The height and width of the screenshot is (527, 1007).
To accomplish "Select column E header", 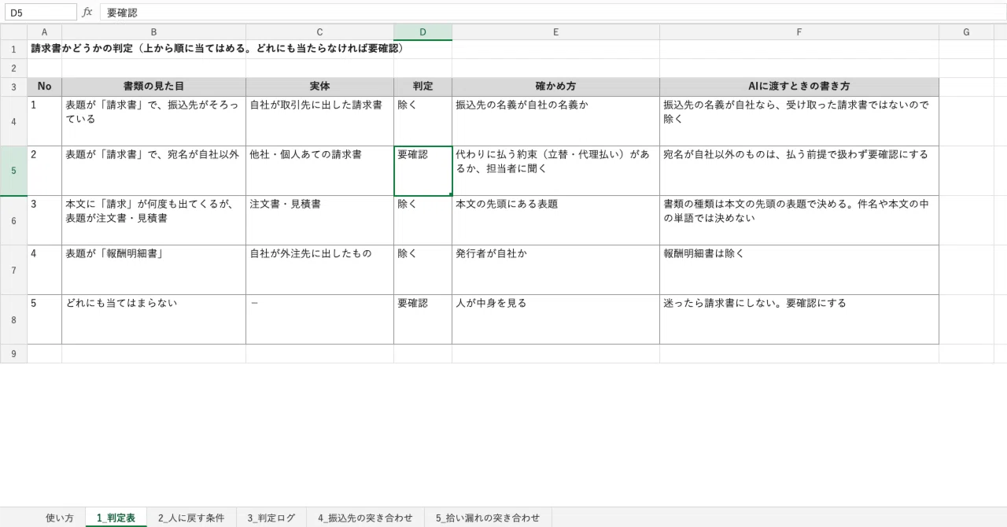I will (555, 32).
